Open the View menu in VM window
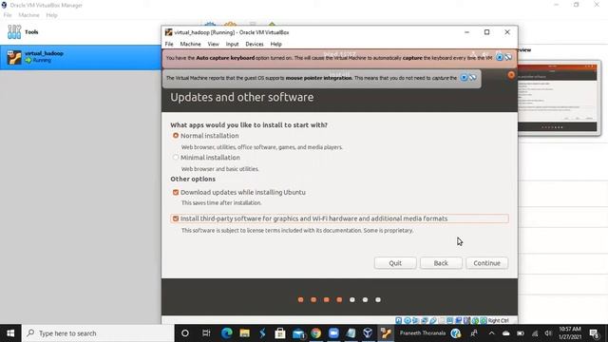Screen dimensions: 608x342 (x=213, y=45)
